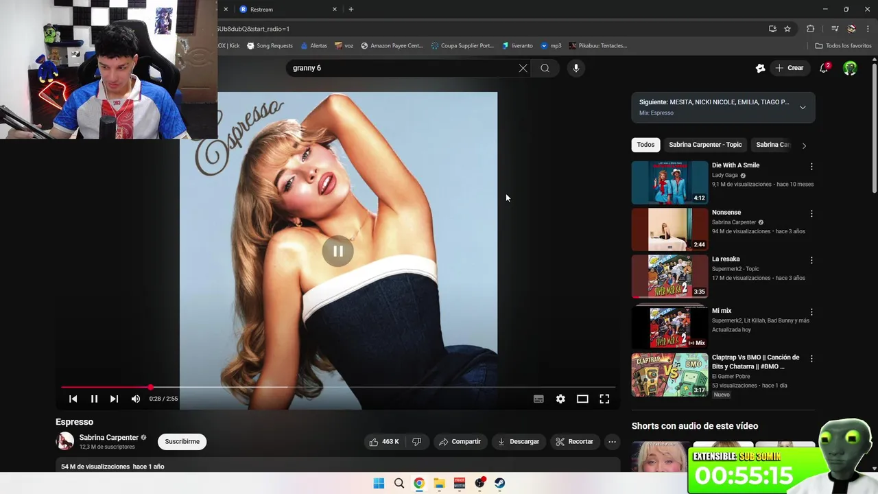The image size is (878, 494).
Task: Select the Sabrina Carpenter - Topic chip
Action: [705, 145]
